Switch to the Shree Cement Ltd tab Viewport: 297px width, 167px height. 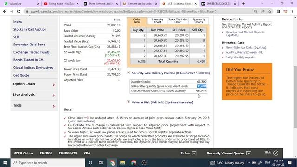101,4
